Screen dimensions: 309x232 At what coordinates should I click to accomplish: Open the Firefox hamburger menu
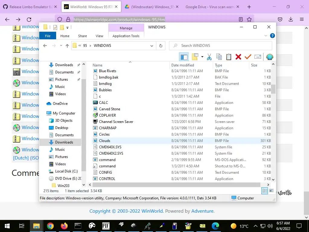tap(302, 19)
